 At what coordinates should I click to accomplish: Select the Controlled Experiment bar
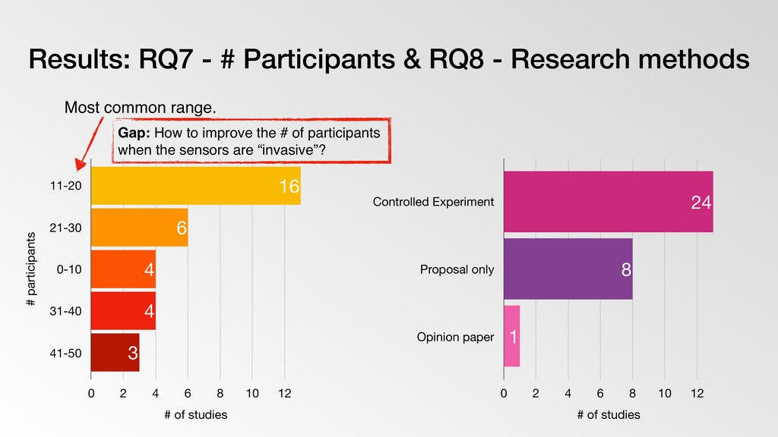609,202
